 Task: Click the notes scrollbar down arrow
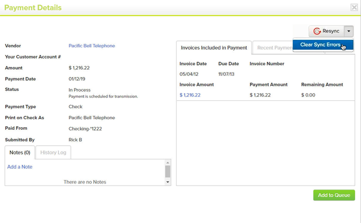[168, 182]
